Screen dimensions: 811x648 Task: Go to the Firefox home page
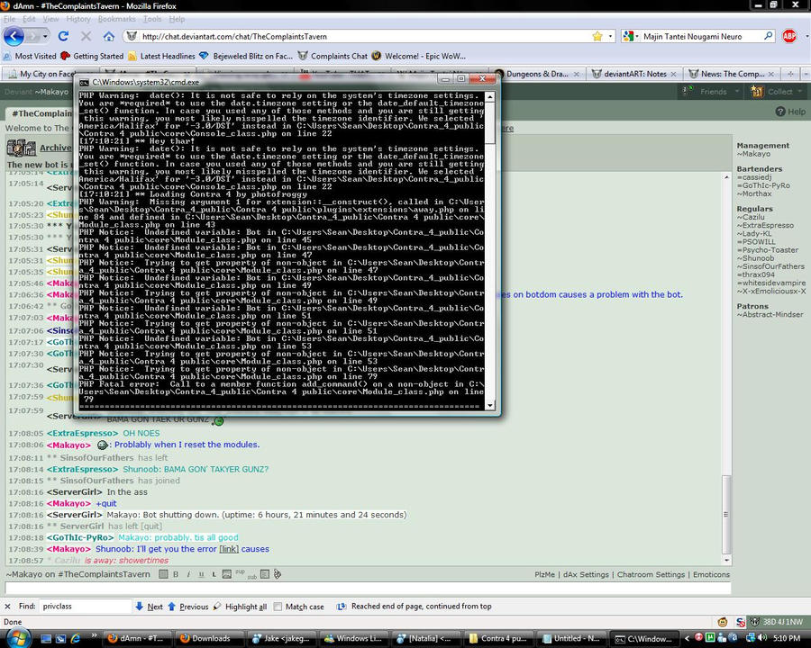[108, 36]
